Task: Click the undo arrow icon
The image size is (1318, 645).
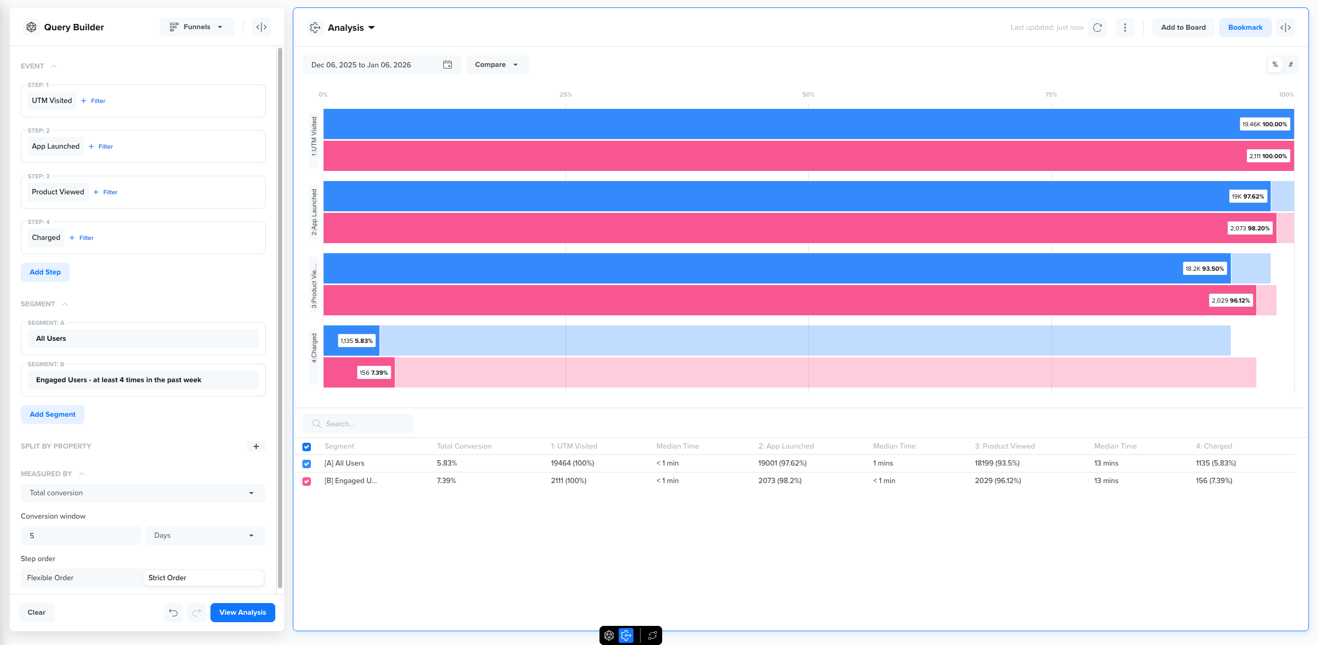Action: (173, 612)
